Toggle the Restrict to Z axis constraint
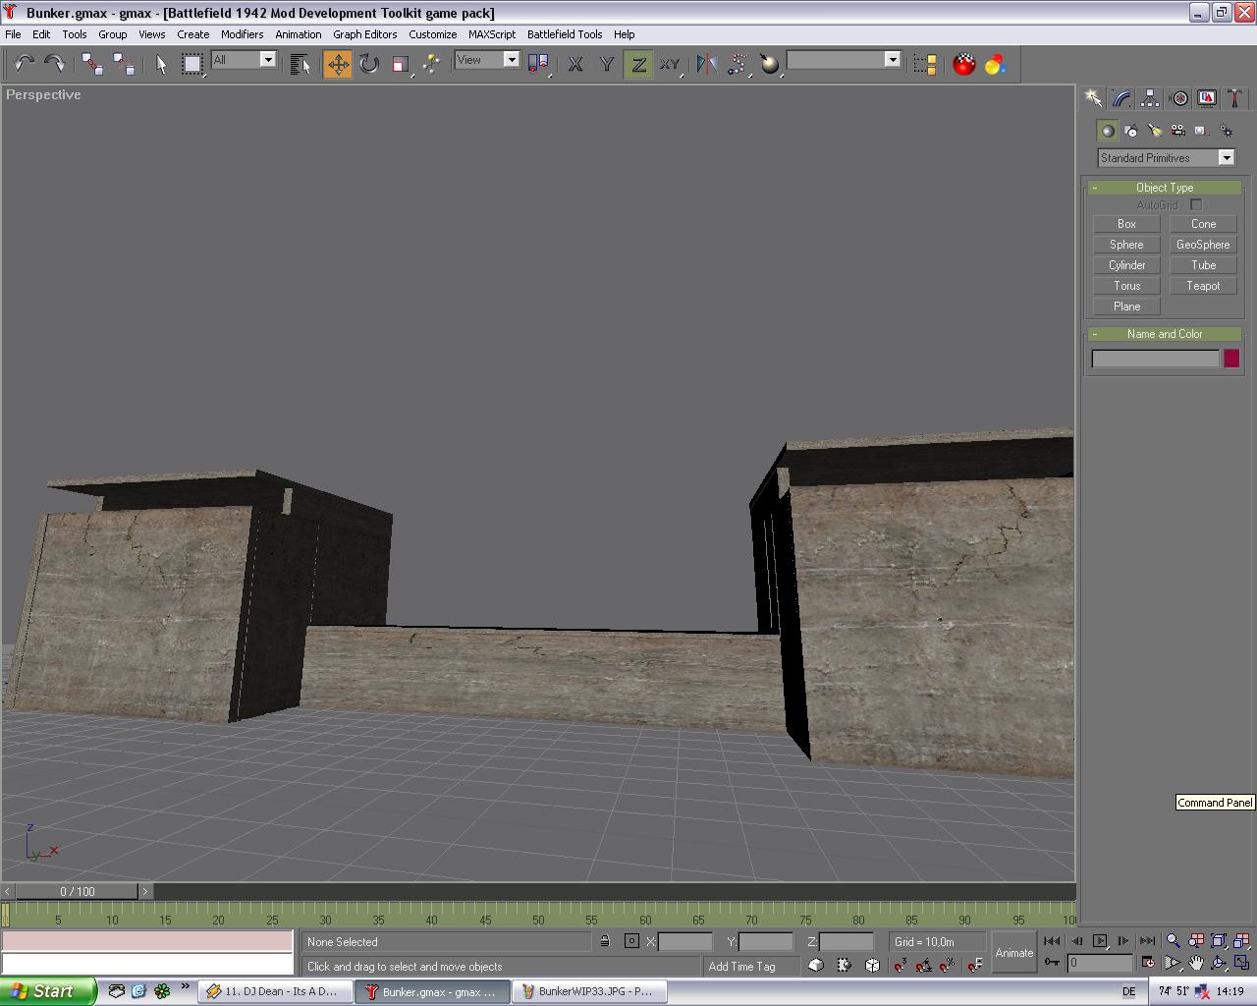The height and width of the screenshot is (1006, 1257). pyautogui.click(x=638, y=65)
